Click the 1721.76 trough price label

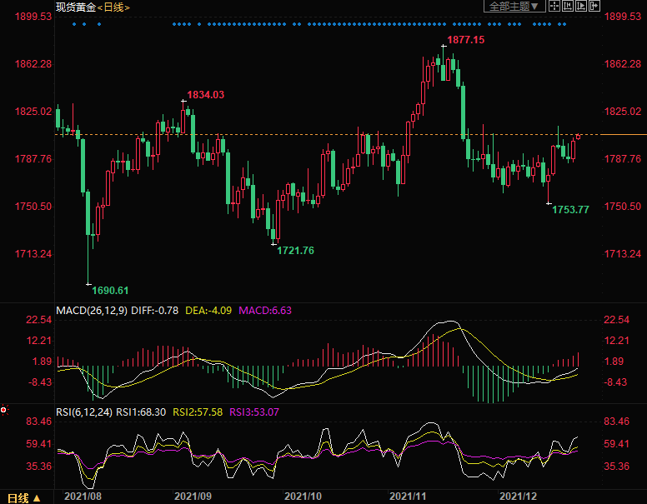pyautogui.click(x=295, y=251)
